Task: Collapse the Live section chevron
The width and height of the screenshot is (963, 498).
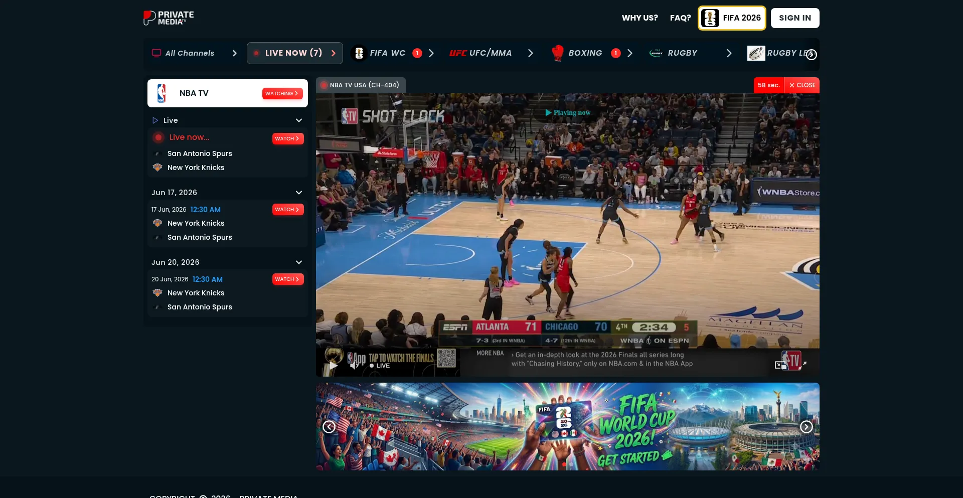Action: (299, 120)
